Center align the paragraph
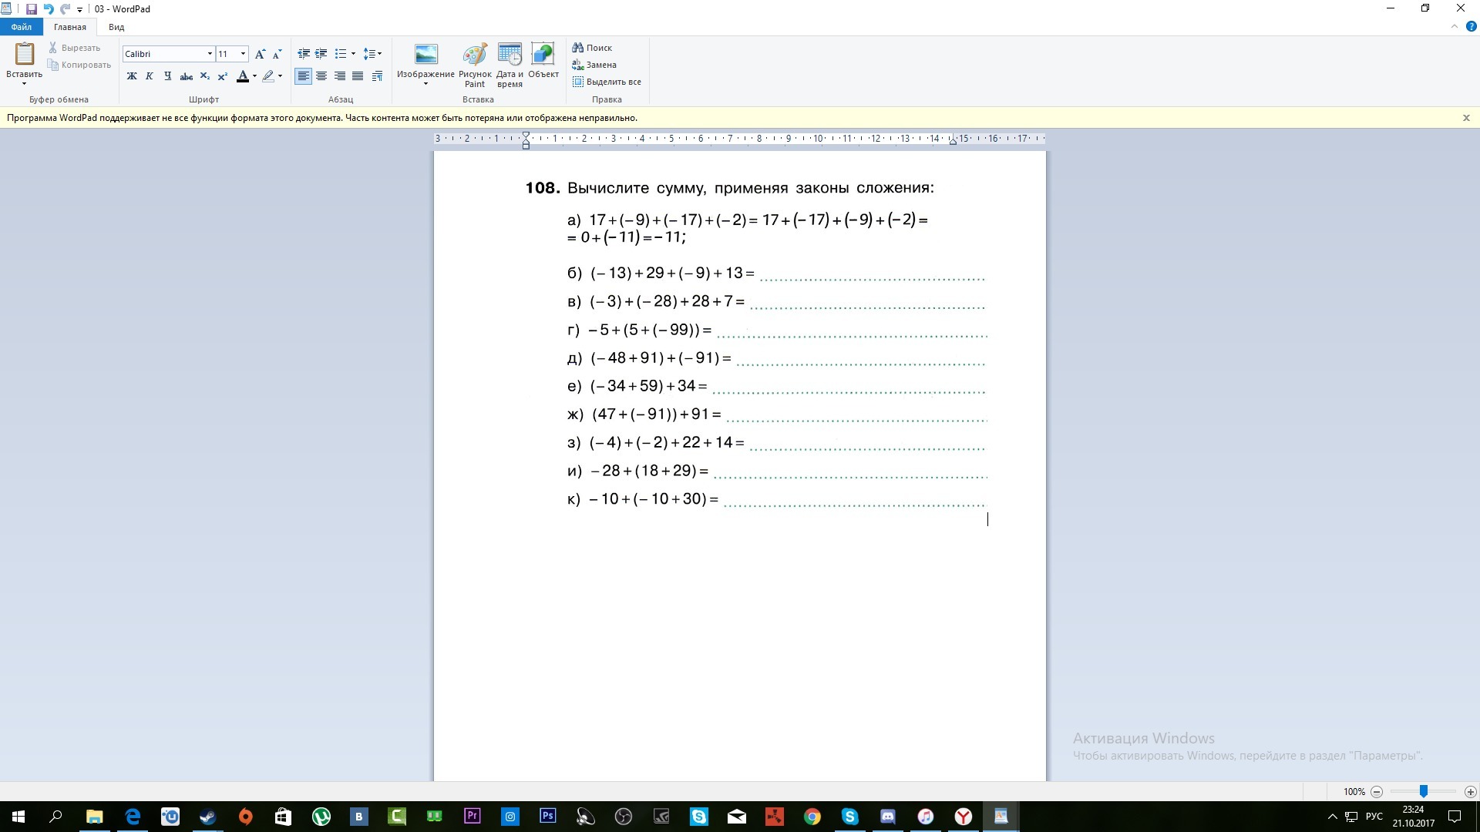1480x832 pixels. point(321,76)
